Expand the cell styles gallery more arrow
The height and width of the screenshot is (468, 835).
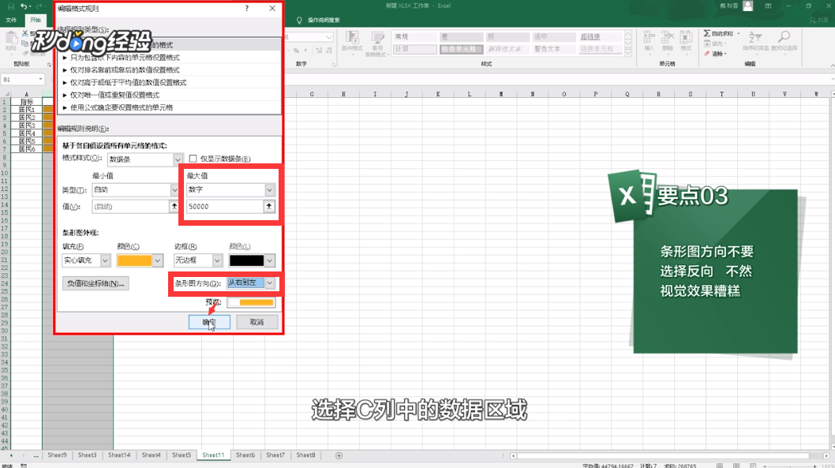tap(628, 53)
